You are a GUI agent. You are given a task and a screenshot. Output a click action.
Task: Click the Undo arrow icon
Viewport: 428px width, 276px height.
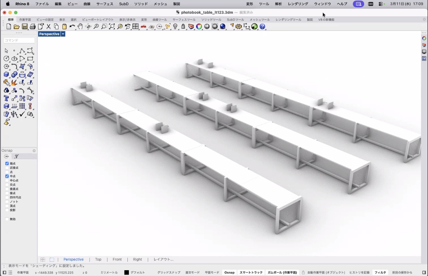72,26
